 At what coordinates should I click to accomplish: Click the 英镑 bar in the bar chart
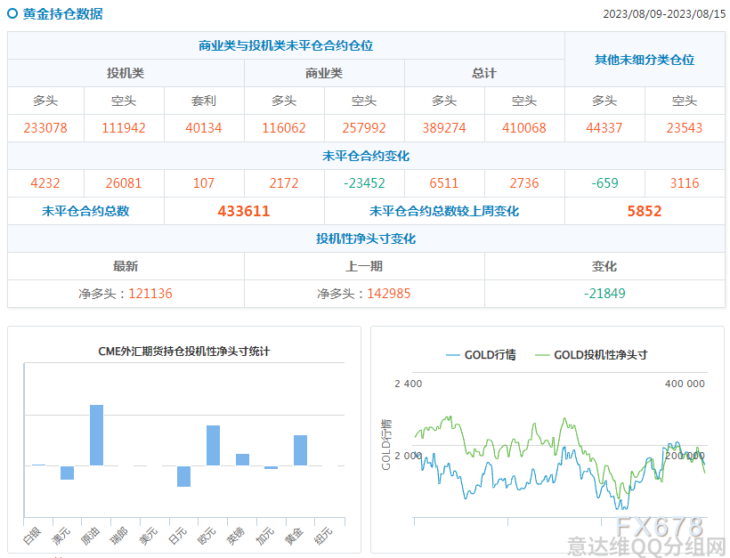[242, 459]
